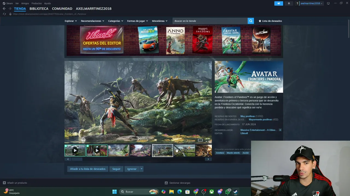Open Lista de deseados link
The height and width of the screenshot is (196, 350).
click(x=270, y=21)
